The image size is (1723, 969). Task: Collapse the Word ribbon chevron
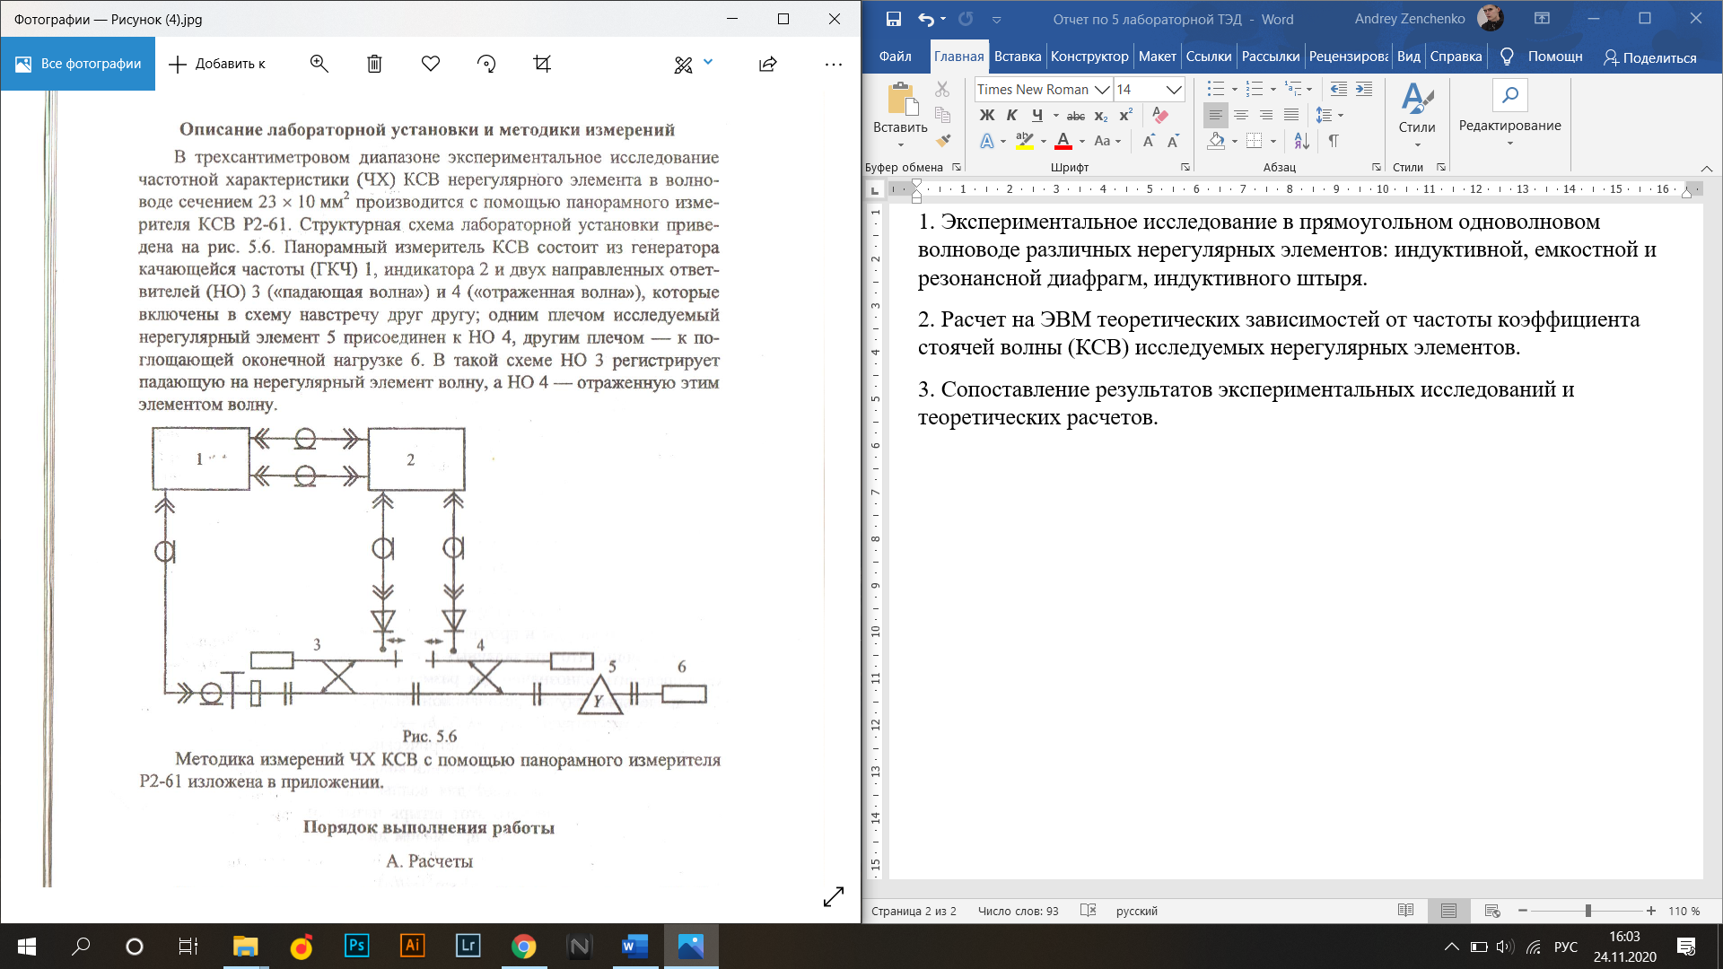[x=1706, y=168]
